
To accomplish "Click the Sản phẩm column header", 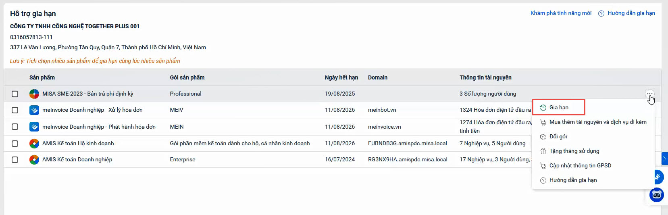I will click(x=42, y=77).
